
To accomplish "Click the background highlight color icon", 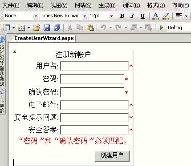I will tap(166, 16).
